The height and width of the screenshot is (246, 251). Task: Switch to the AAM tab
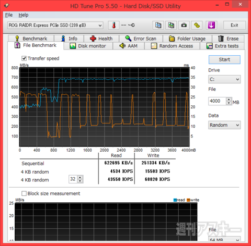pyautogui.click(x=129, y=46)
